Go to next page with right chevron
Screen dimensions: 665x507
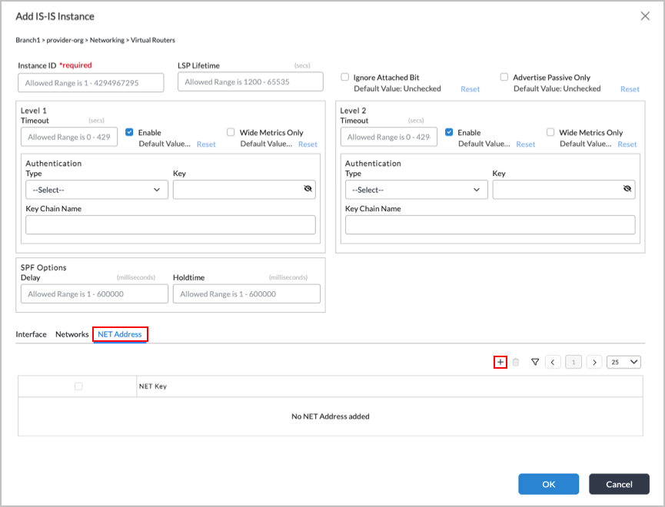pos(594,362)
